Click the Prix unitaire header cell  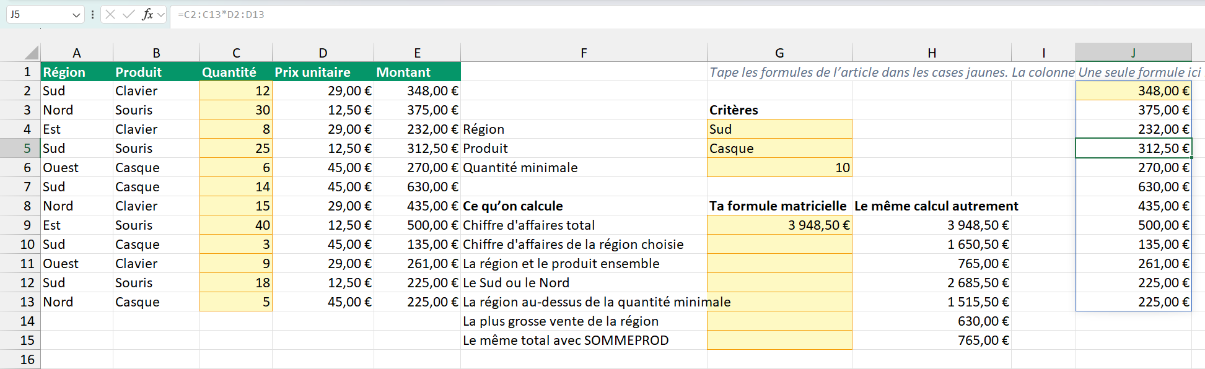[323, 72]
